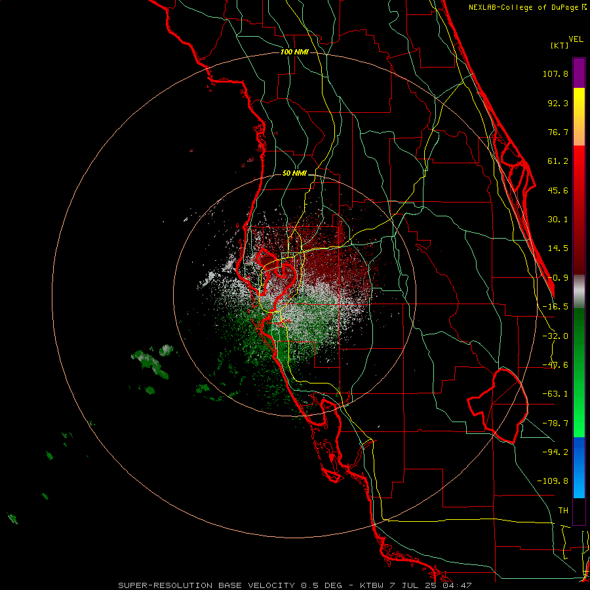590x590 pixels.
Task: Click the -0.9 velocity scale value
Action: [558, 278]
